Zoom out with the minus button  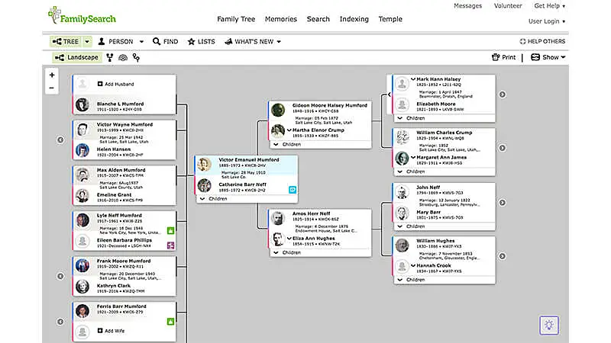[52, 88]
